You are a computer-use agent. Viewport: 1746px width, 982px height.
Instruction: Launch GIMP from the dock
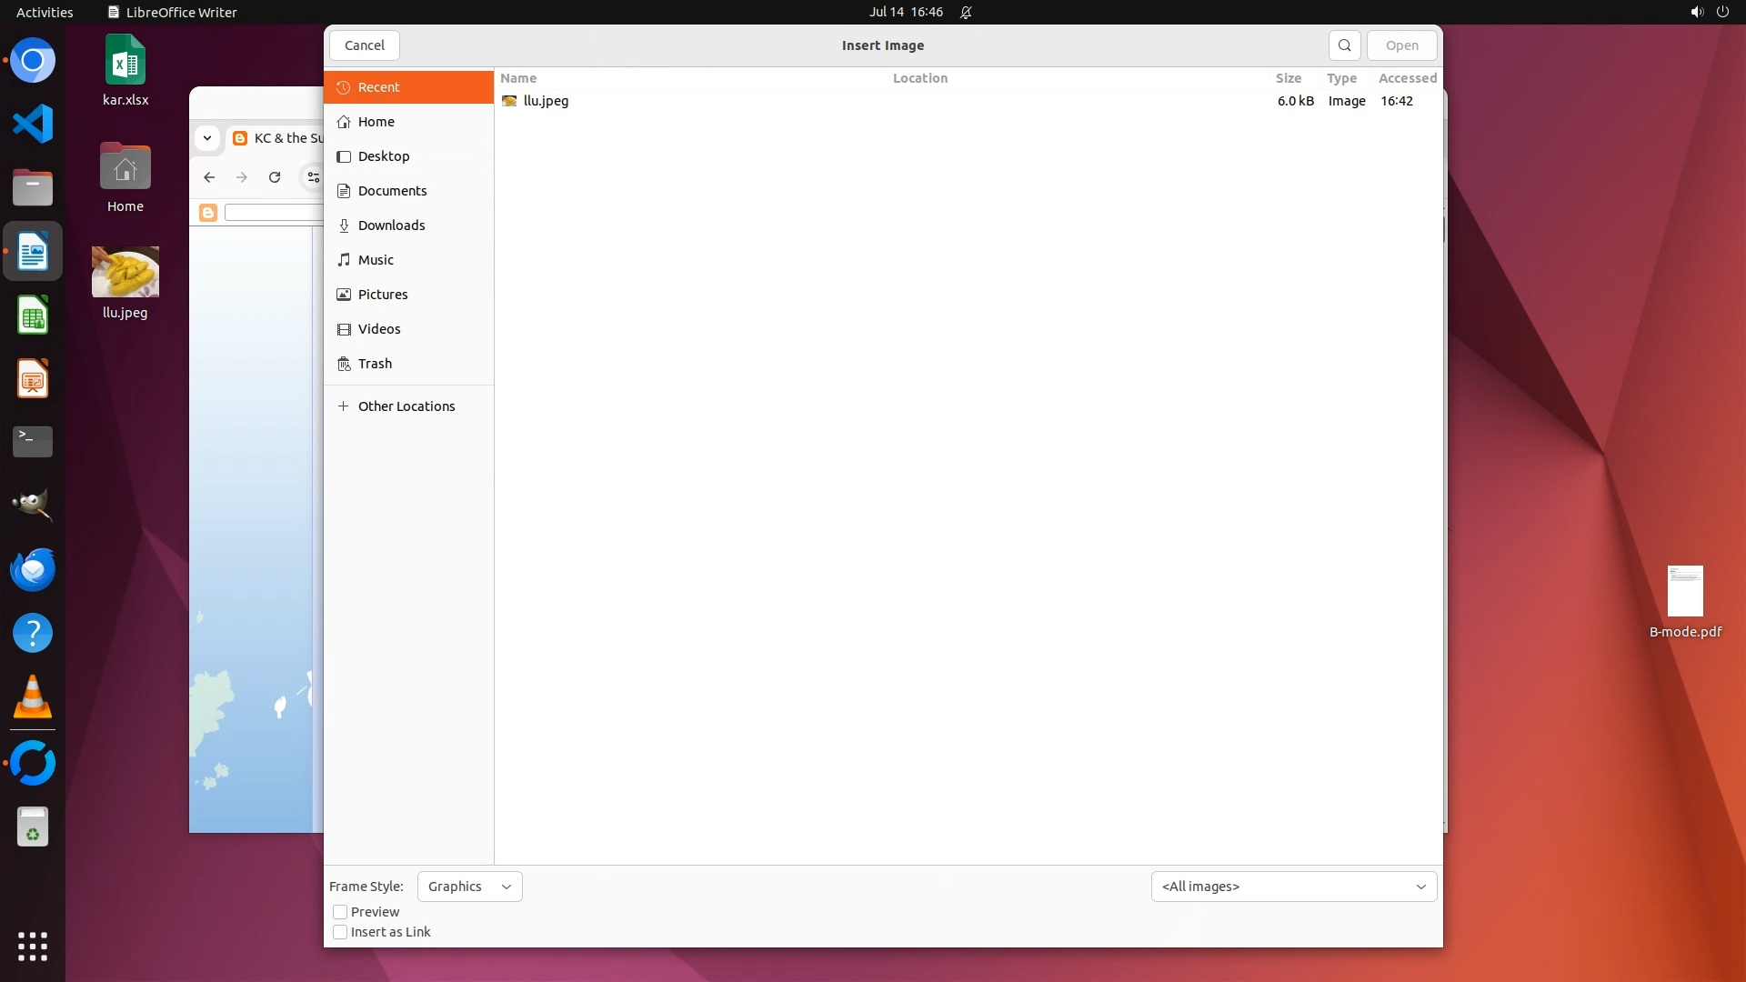[33, 505]
